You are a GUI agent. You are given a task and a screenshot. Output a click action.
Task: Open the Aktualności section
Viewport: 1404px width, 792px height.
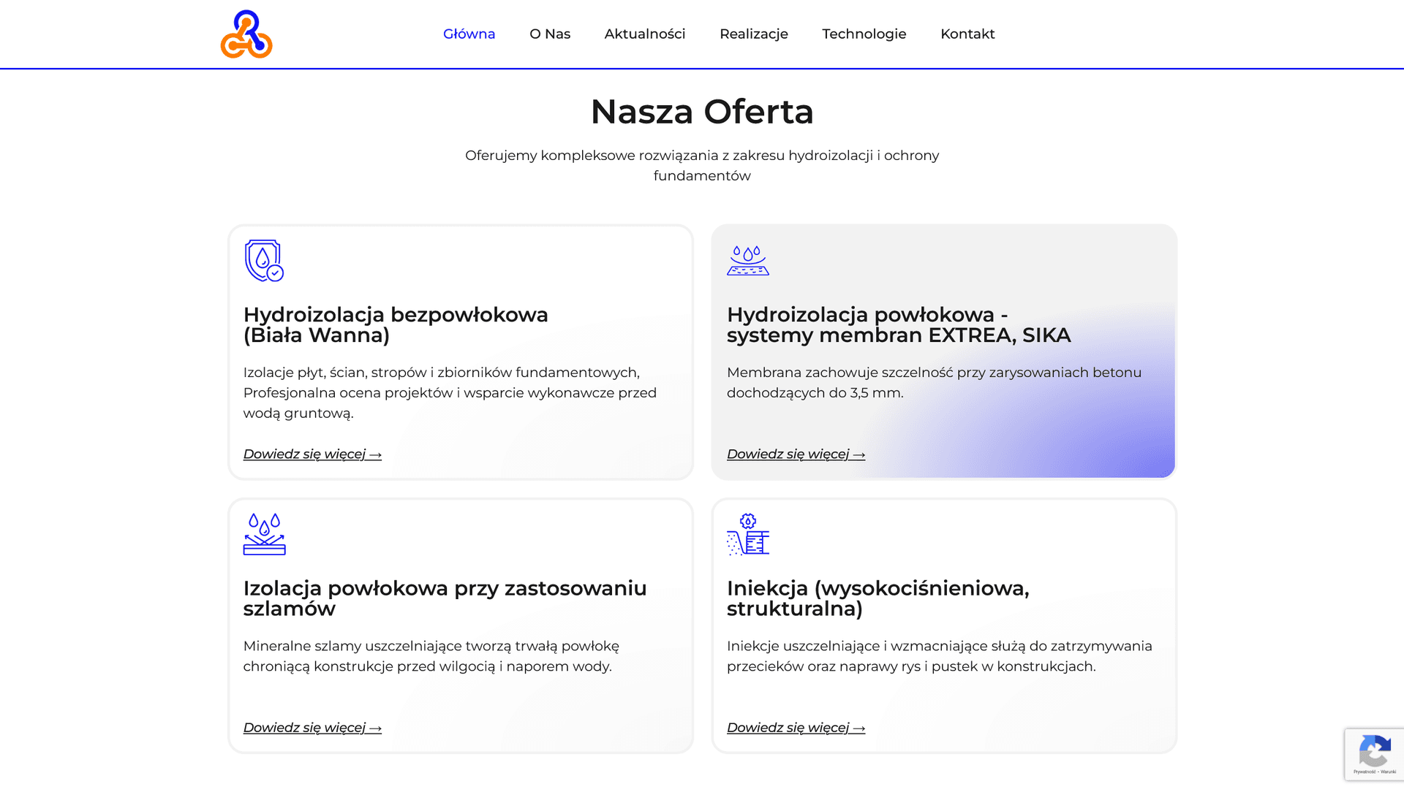pyautogui.click(x=644, y=34)
